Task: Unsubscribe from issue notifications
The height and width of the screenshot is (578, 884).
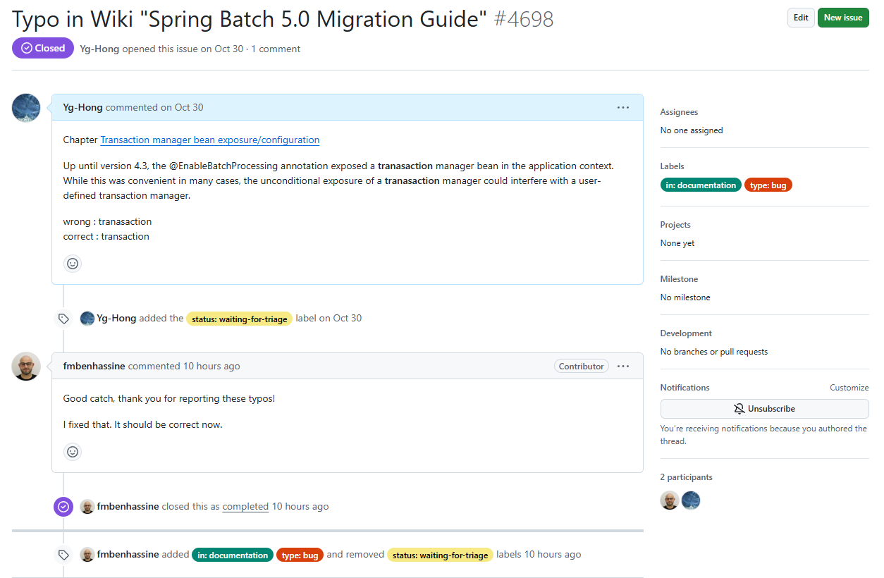Action: tap(764, 409)
